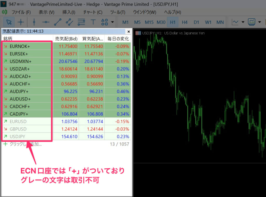
Task: Sort by 売気配(Bid) column header
Action: point(66,39)
